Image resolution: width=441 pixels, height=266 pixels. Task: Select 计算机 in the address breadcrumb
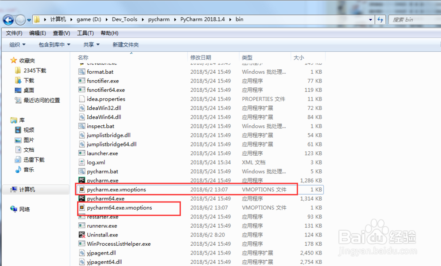pyautogui.click(x=58, y=19)
